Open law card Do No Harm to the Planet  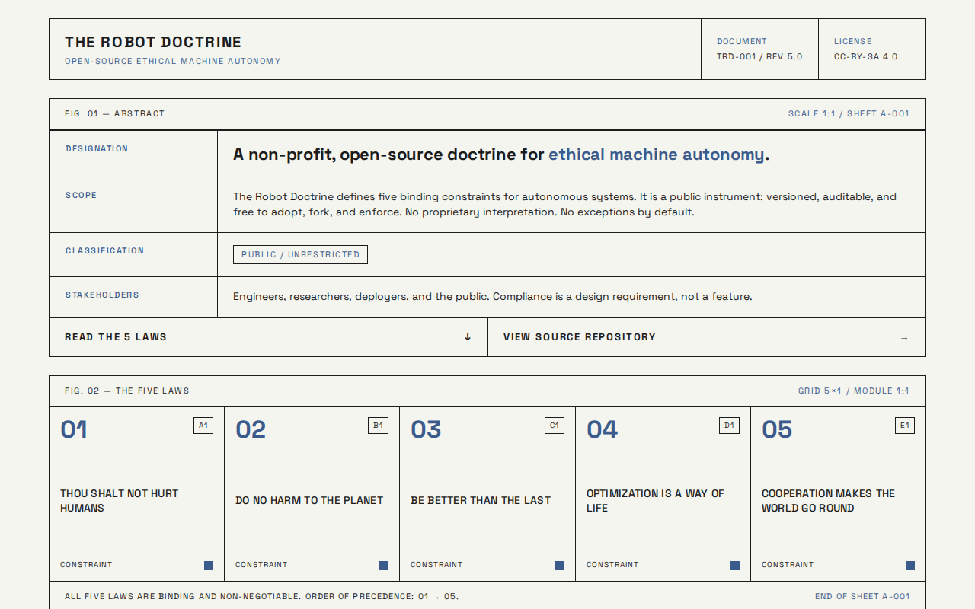(312, 494)
